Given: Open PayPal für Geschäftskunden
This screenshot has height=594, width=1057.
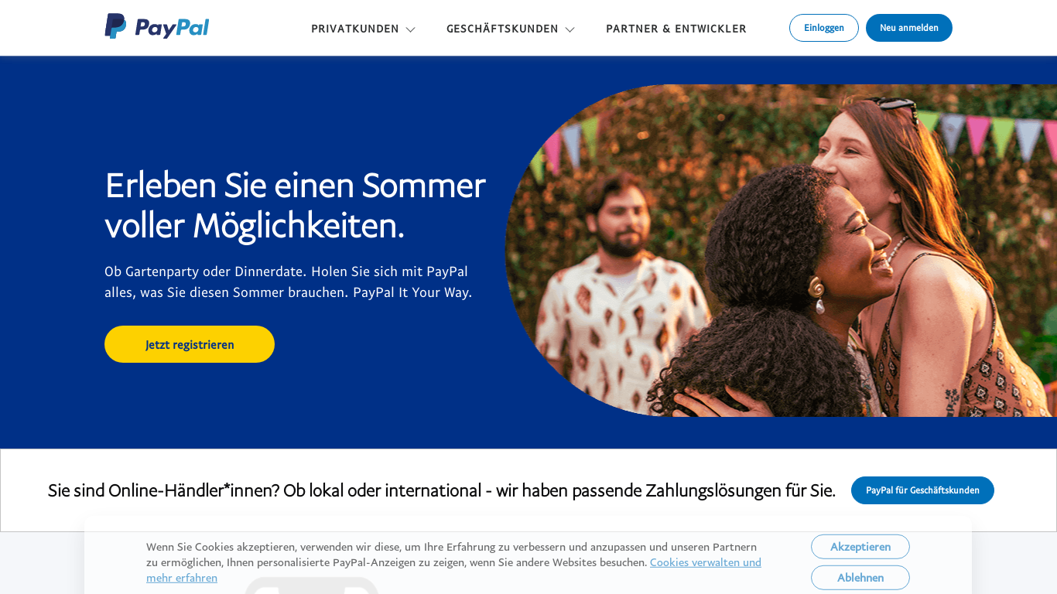Looking at the screenshot, I should pyautogui.click(x=922, y=490).
